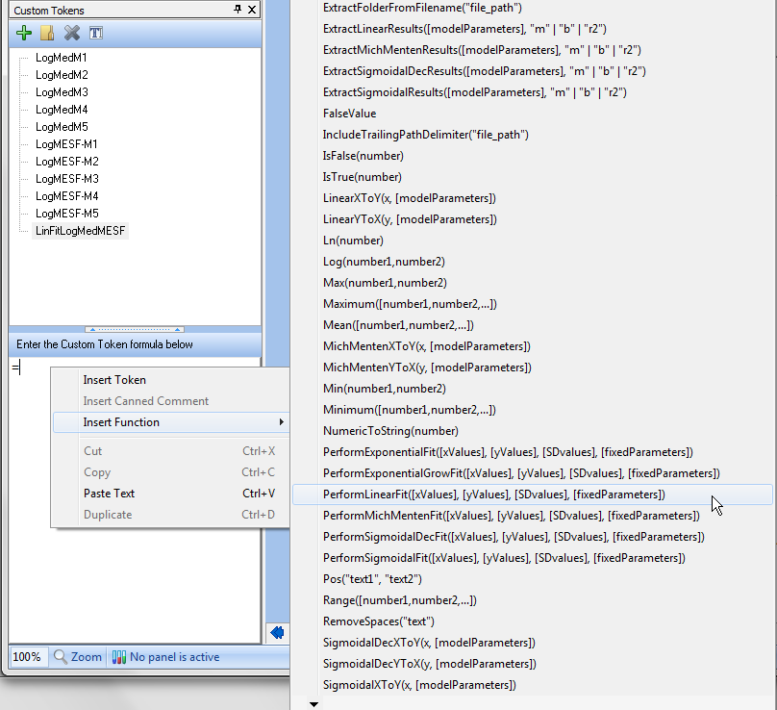This screenshot has height=710, width=777.
Task: Insert Min(number1,number2) function
Action: [384, 389]
